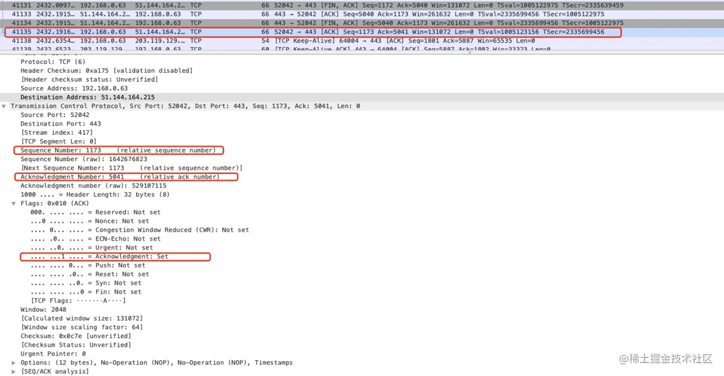This screenshot has width=724, height=376.
Task: Click the 'Protocol: TCP (6)' field
Action: coord(53,62)
